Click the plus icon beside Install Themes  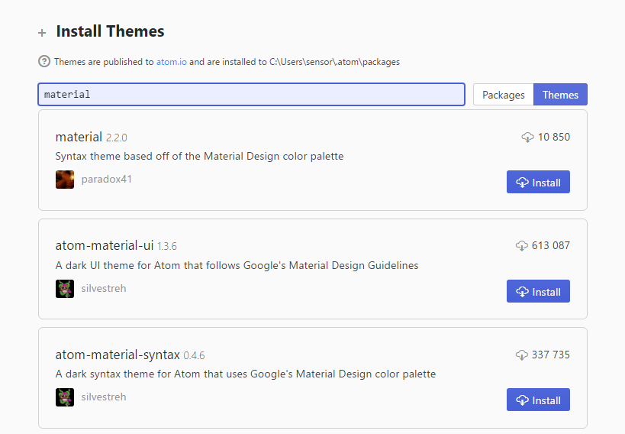[42, 33]
